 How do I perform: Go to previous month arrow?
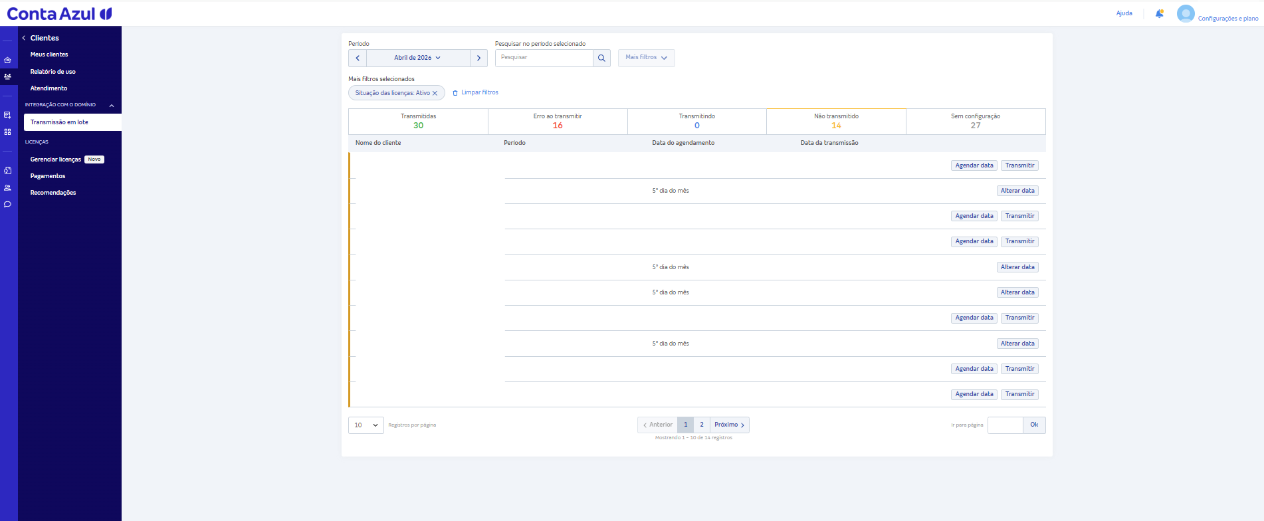point(358,58)
